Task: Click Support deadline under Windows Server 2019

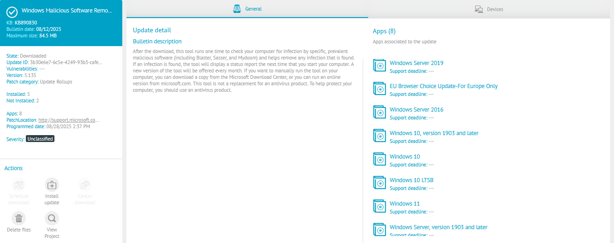Action: pyautogui.click(x=412, y=71)
